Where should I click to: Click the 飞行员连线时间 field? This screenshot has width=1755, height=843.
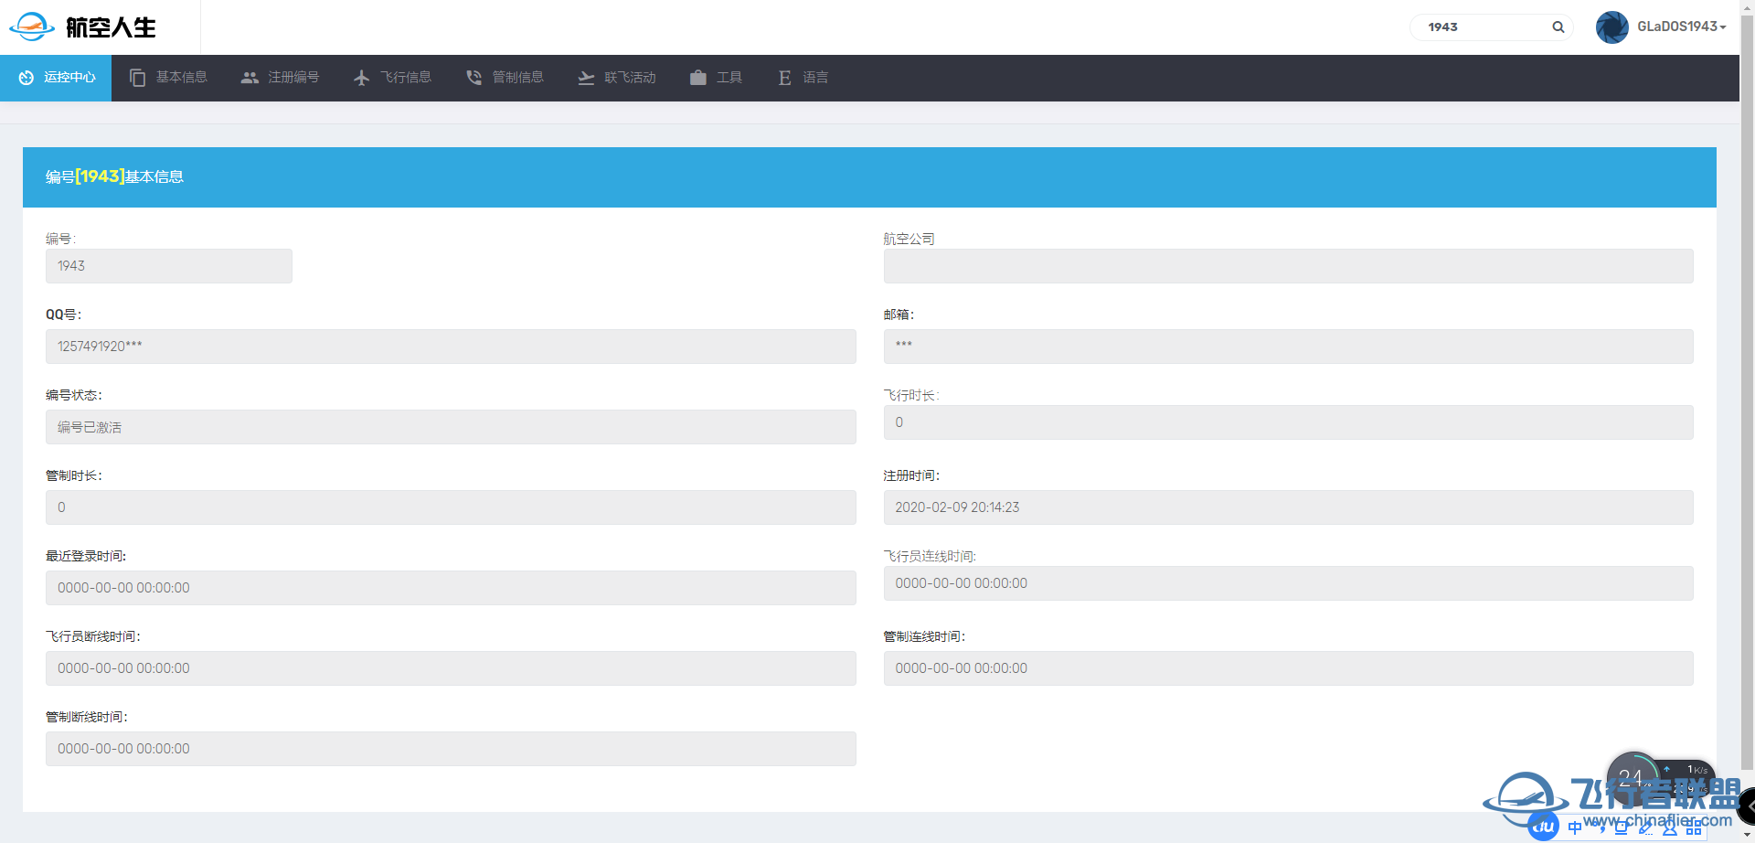(1288, 583)
